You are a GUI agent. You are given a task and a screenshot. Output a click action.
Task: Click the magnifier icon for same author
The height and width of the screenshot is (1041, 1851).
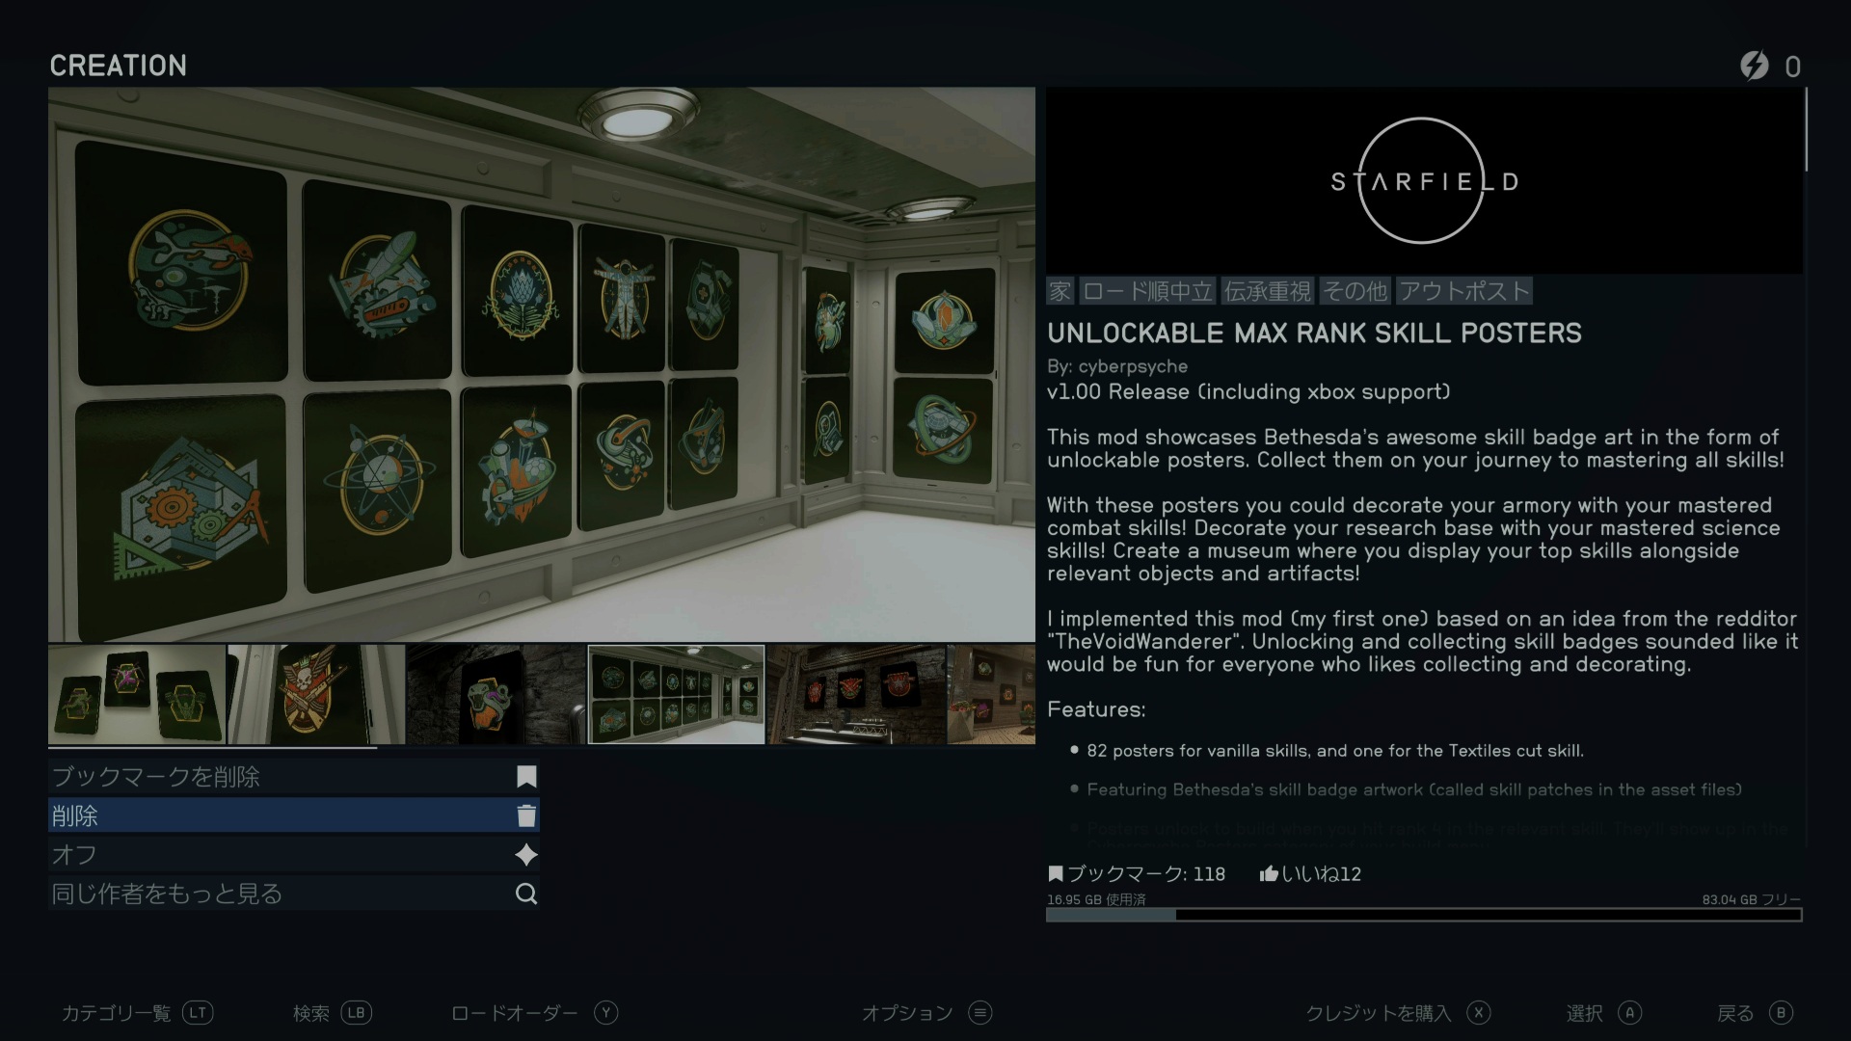click(526, 894)
